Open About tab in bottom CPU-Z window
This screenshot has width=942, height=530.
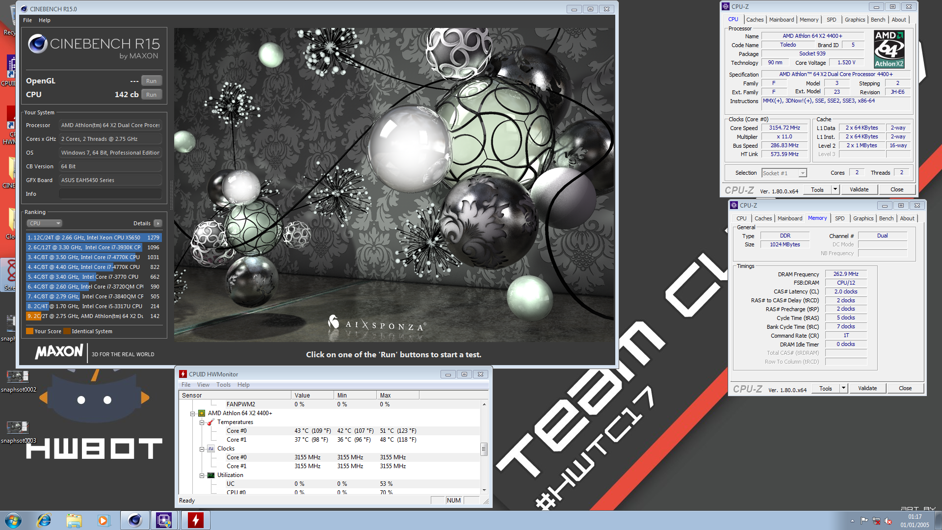pyautogui.click(x=907, y=218)
